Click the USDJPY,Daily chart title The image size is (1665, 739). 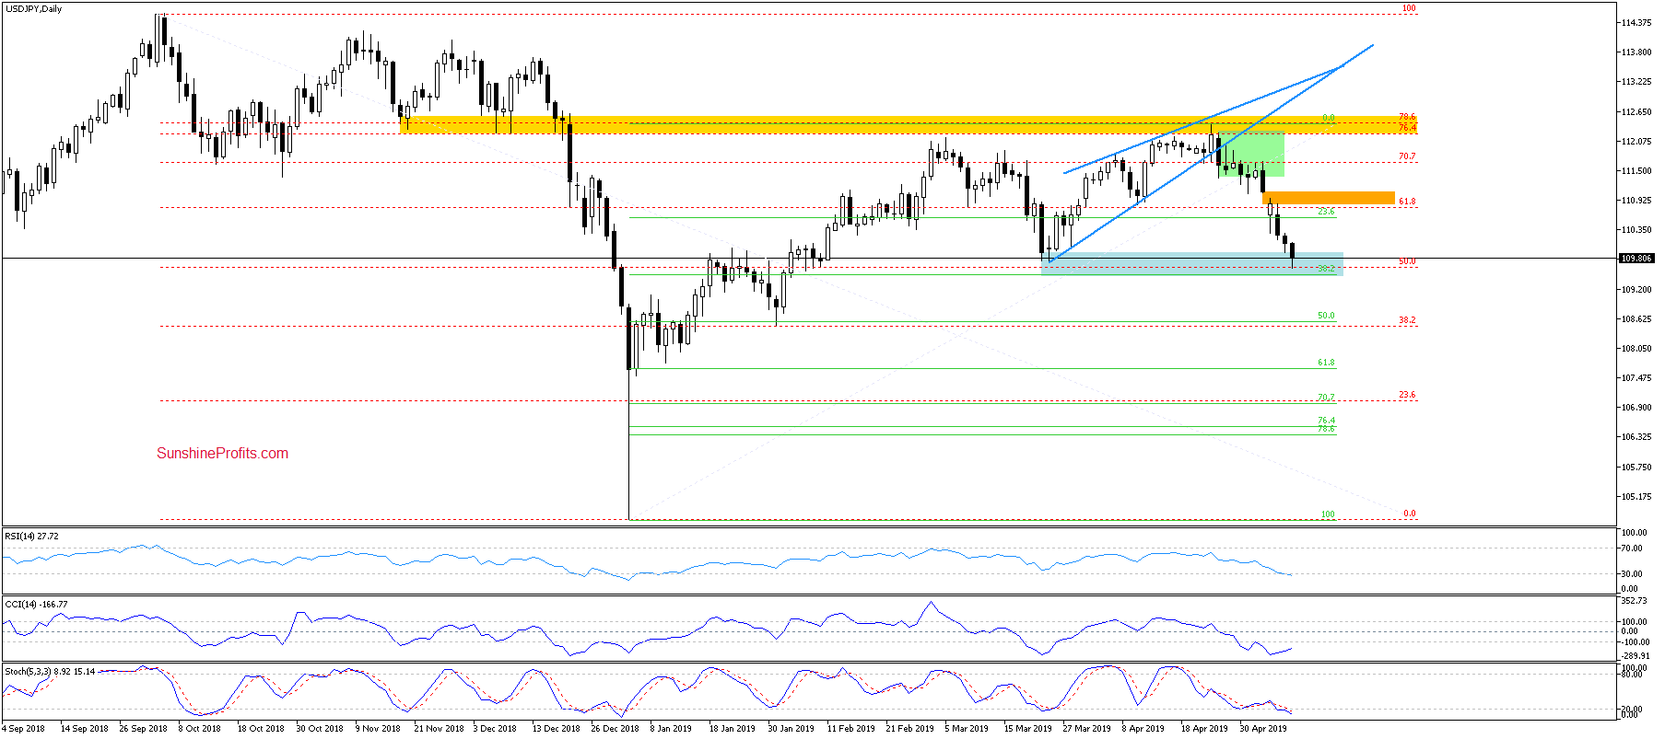coord(34,9)
